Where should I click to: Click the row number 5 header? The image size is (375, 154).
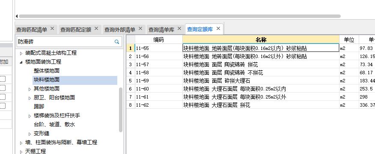[x=131, y=81]
